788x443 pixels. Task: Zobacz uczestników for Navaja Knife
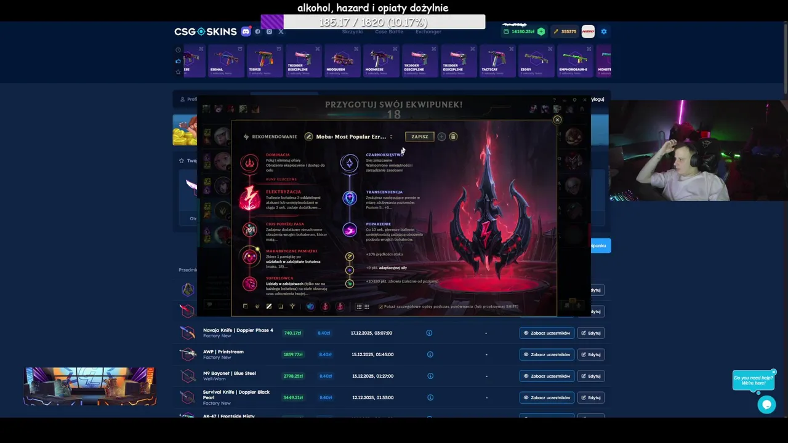[x=547, y=333]
